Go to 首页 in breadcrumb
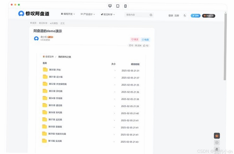This screenshot has width=234, height=154. click(x=33, y=23)
